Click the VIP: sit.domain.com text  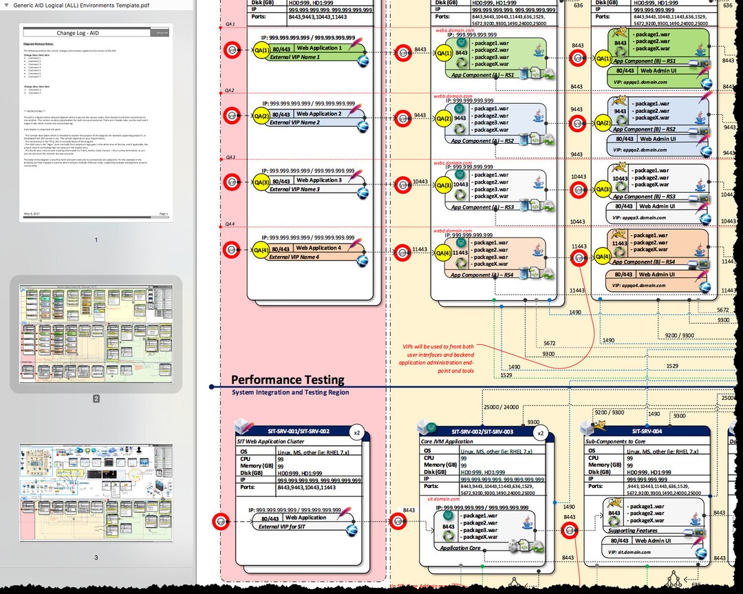629,552
